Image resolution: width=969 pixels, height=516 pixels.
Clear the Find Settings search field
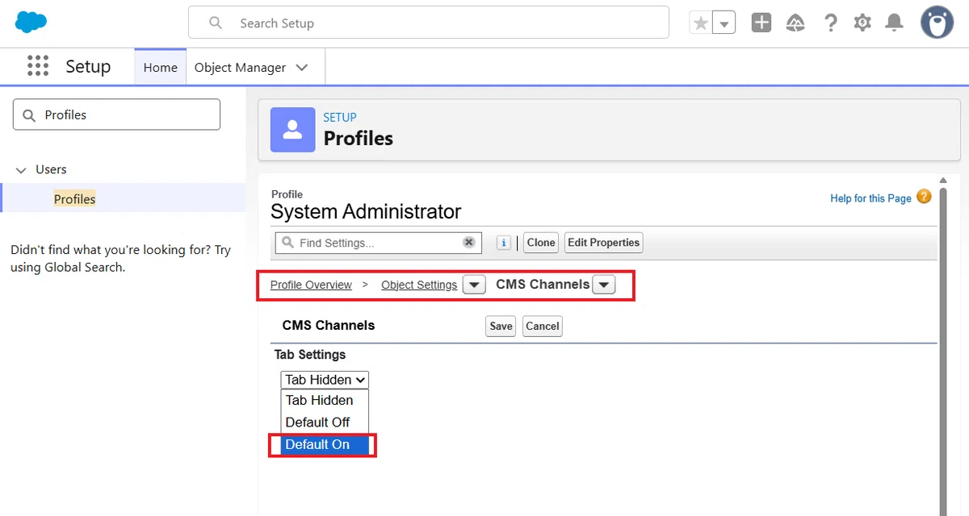point(468,243)
